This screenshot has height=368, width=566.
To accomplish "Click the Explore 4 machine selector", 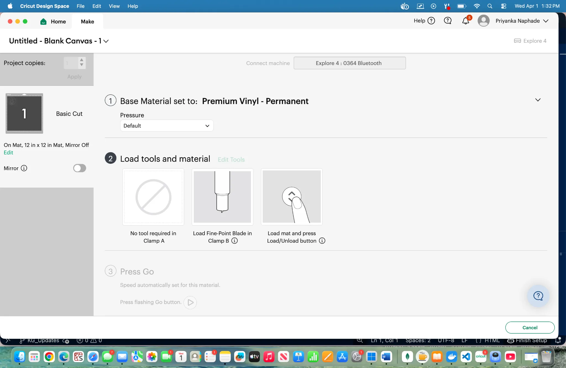I will pos(530,41).
